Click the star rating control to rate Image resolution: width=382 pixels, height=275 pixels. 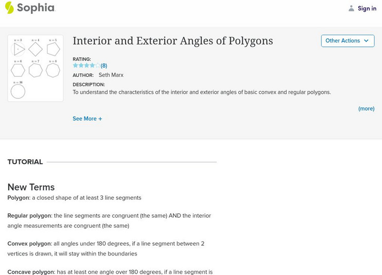coord(86,65)
